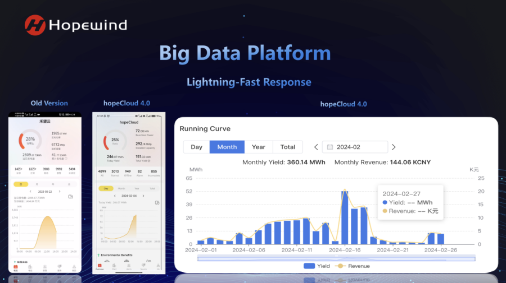
Task: Select the active Month button
Action: point(227,147)
